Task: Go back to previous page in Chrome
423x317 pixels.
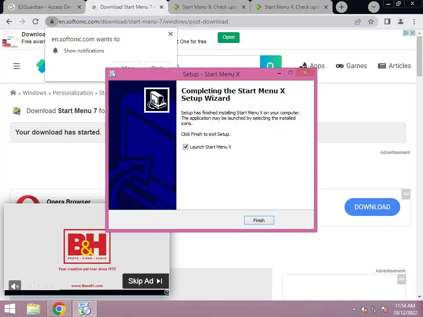Action: 9,21
